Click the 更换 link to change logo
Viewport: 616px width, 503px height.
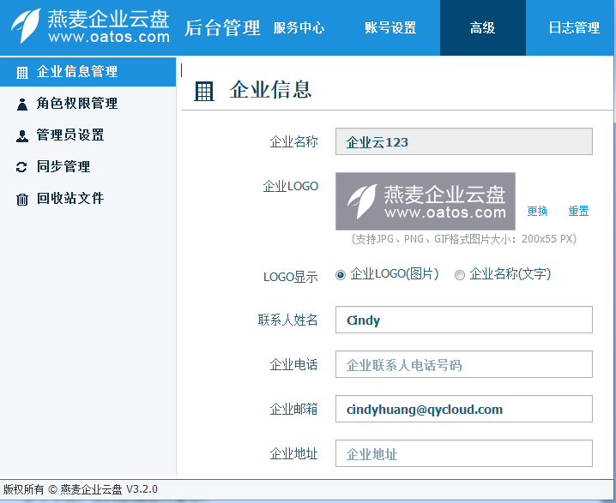[x=537, y=211]
